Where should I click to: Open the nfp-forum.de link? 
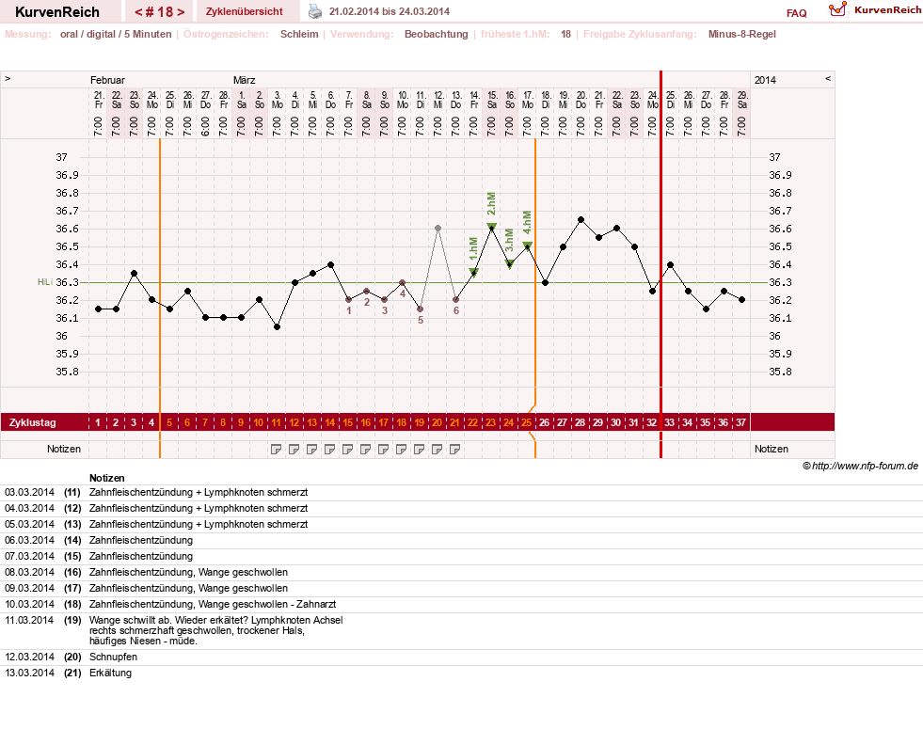point(865,466)
